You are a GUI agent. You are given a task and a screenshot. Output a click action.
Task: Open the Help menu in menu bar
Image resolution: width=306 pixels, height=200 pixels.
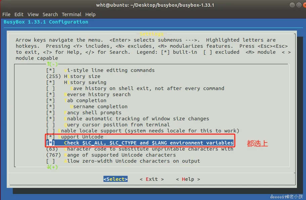90,14
